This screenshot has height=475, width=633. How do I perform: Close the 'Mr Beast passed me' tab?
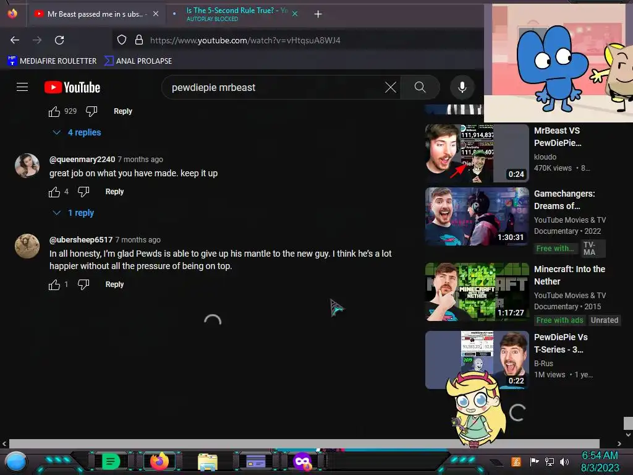coord(156,14)
